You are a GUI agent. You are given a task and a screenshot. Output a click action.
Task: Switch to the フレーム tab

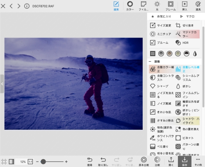[171, 6]
